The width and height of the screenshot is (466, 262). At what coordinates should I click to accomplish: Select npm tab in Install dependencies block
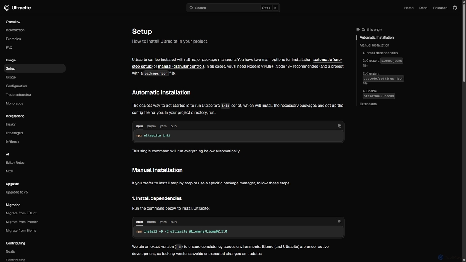point(139,222)
